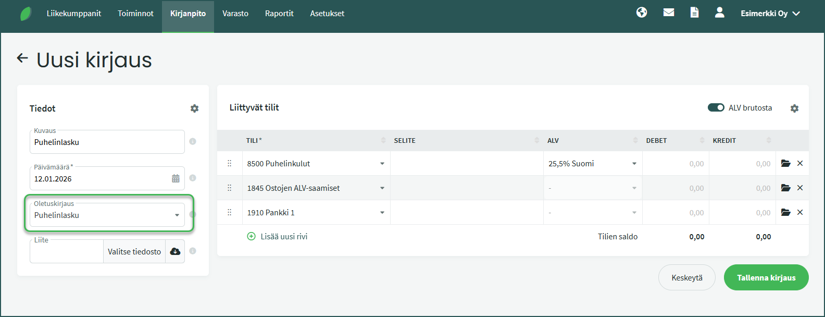Screen dimensions: 825x317
Task: Open the user profile icon
Action: tap(719, 13)
